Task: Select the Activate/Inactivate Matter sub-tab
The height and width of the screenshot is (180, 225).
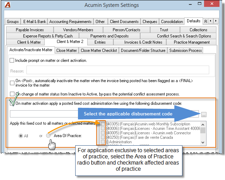Action: [31, 50]
